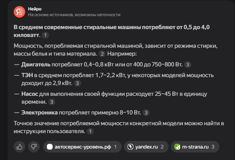This screenshot has width=235, height=160.
Task: Open the автосервис-уровень.рф source chip
Action: (82, 147)
